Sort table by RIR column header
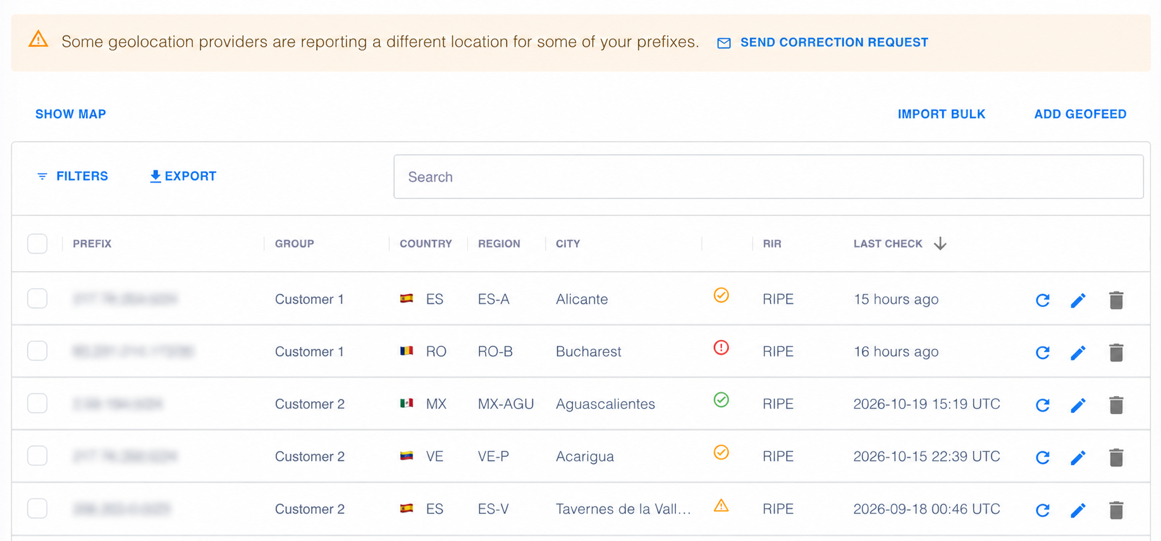 [772, 244]
